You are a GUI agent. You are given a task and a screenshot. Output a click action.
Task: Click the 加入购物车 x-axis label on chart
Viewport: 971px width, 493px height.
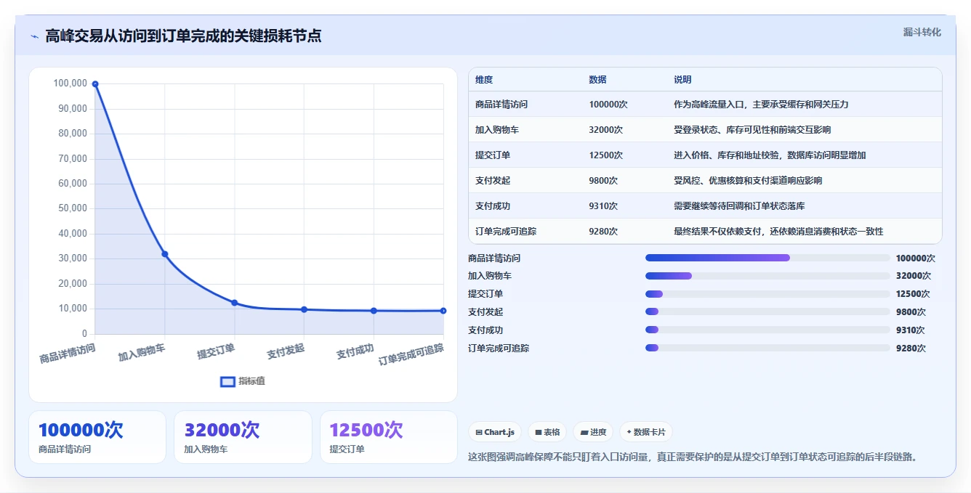tap(142, 353)
